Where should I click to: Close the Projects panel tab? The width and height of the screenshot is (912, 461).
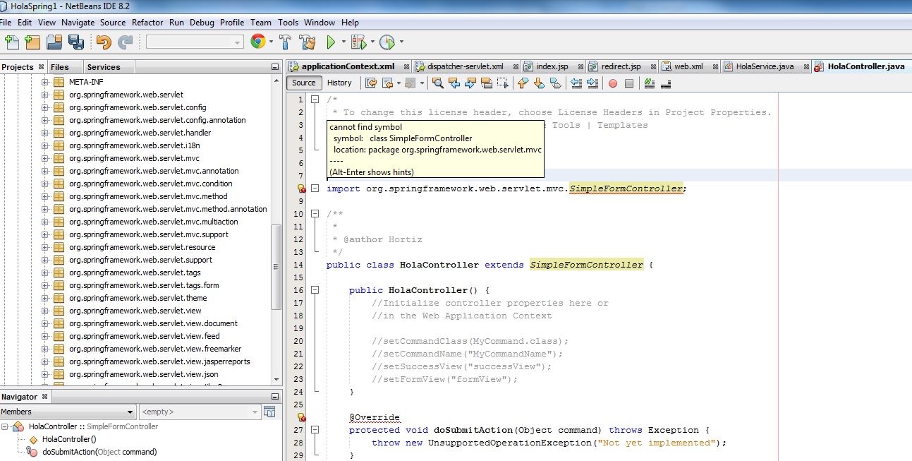click(x=40, y=67)
